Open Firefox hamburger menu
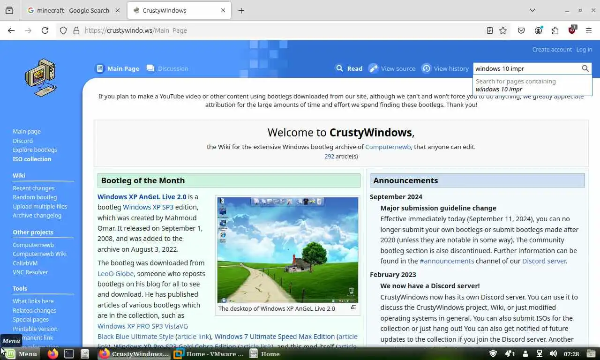 [x=589, y=30]
